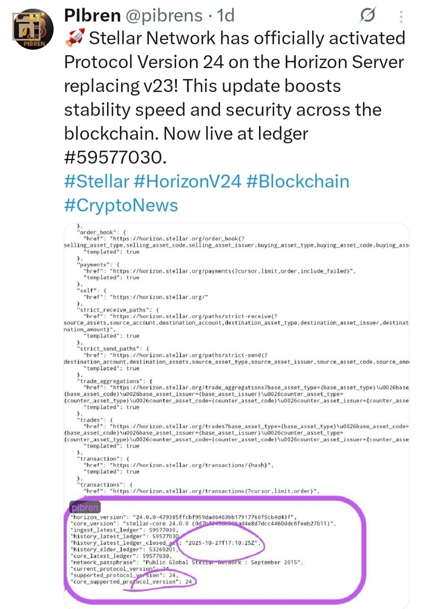This screenshot has width=422, height=609.
Task: Open the three-dot more options menu
Action: 401,16
